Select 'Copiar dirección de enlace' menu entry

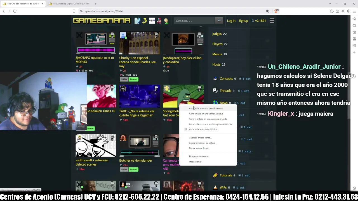pyautogui.click(x=202, y=143)
